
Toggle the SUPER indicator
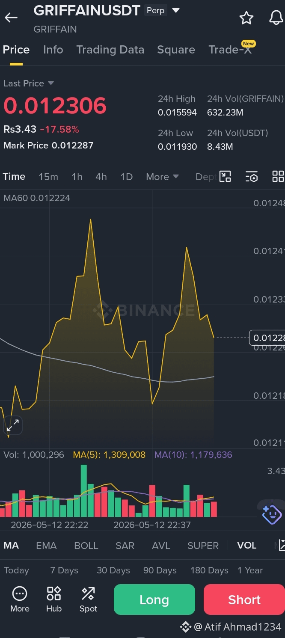click(203, 546)
